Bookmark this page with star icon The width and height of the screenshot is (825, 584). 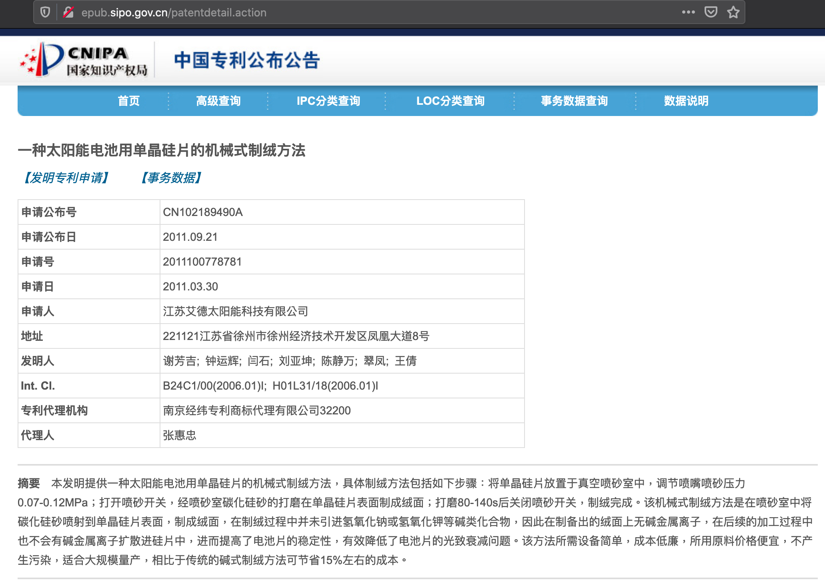point(733,12)
